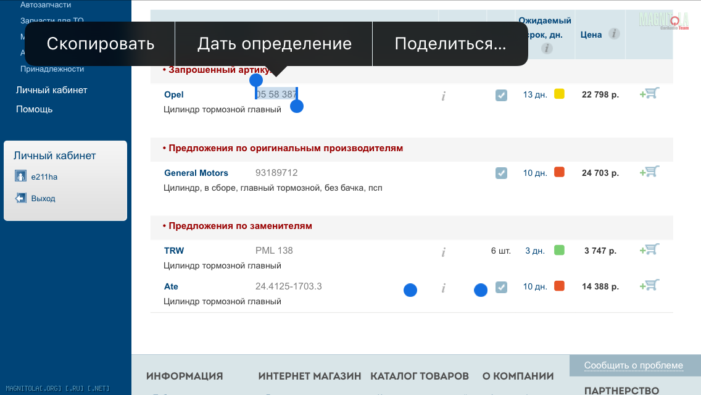This screenshot has height=395, width=701.
Task: Open the Opel brand link
Action: click(x=174, y=94)
